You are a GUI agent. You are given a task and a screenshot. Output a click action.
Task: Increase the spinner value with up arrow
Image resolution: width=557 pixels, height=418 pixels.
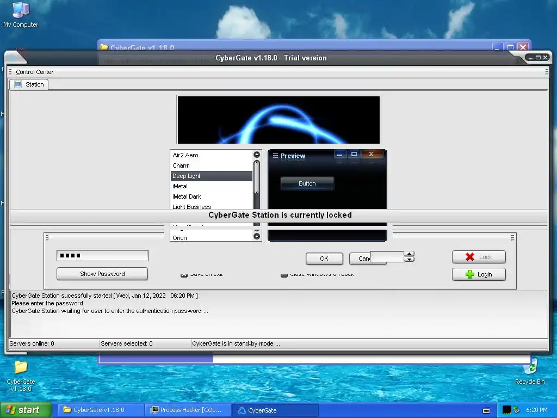(410, 254)
